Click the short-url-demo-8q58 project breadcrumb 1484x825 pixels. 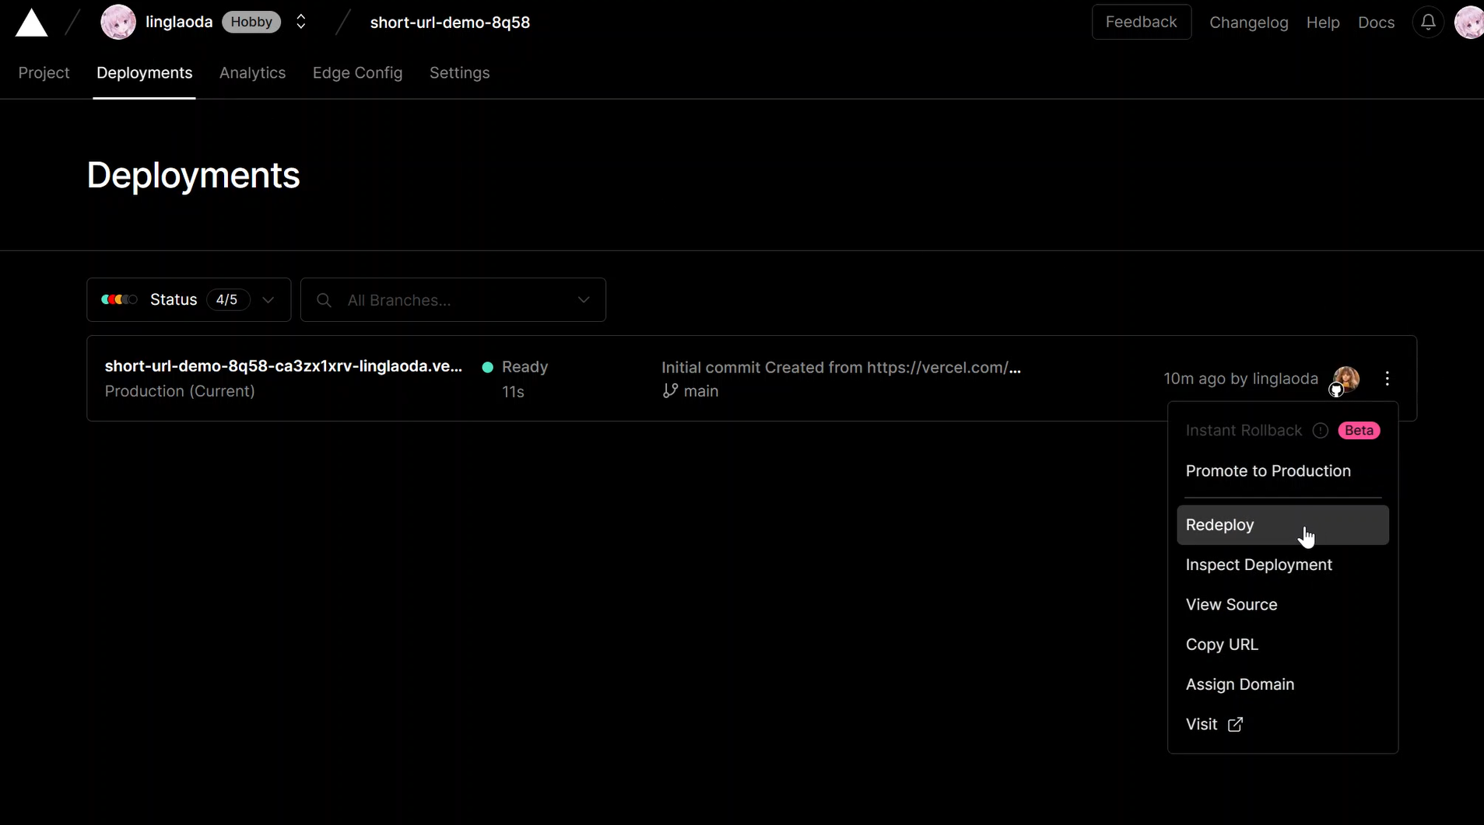coord(450,23)
